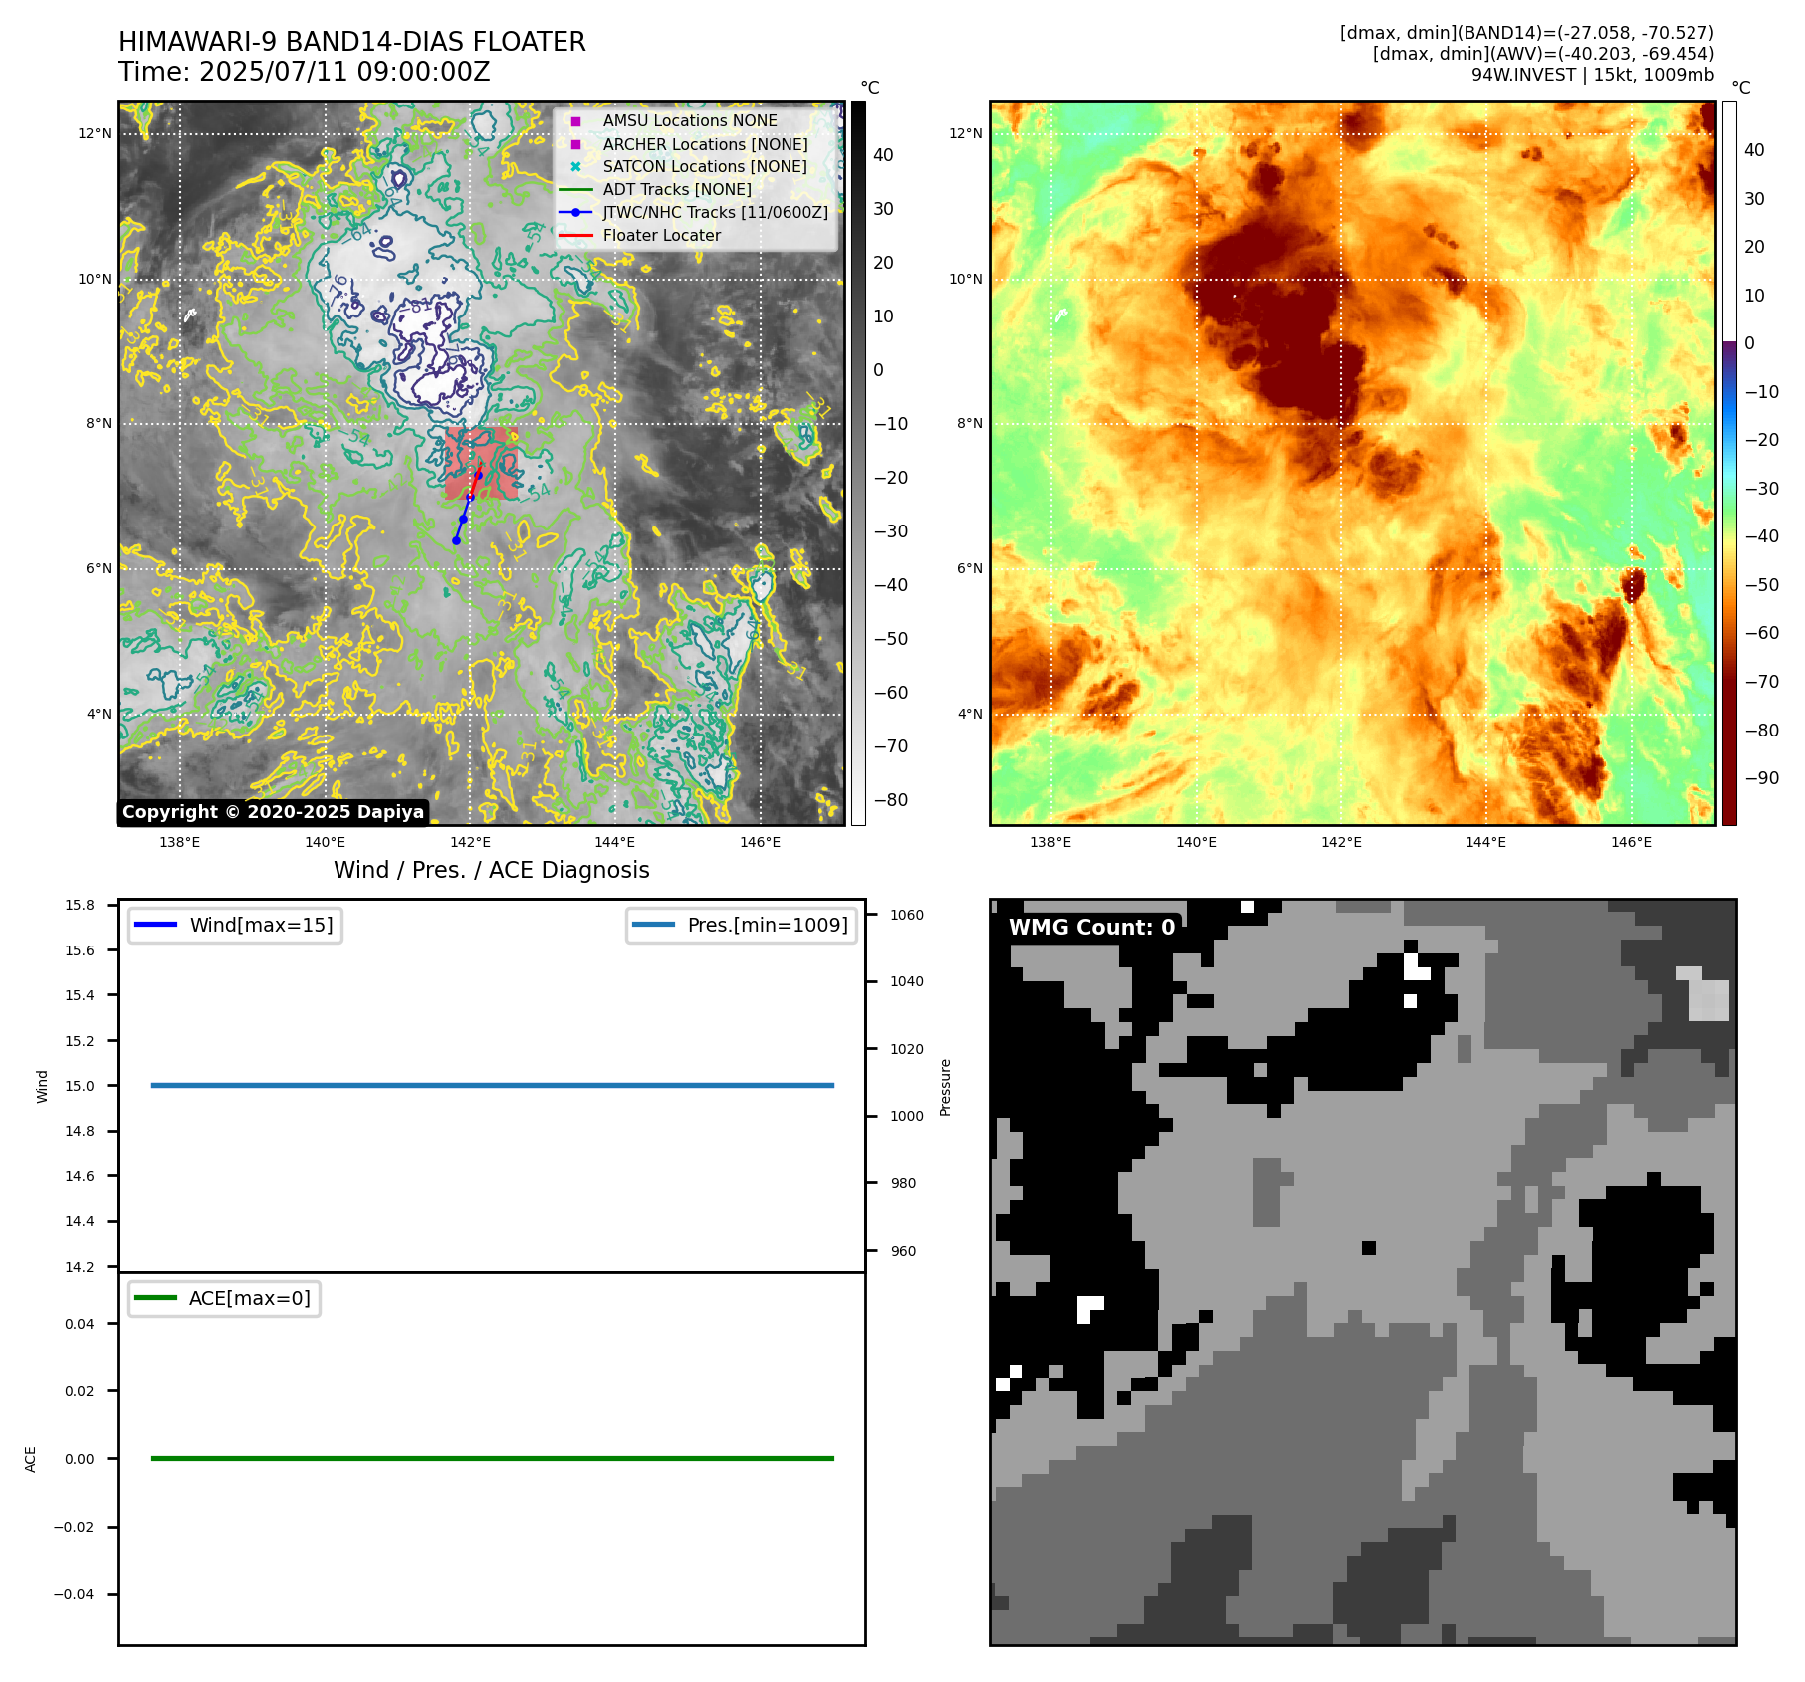The width and height of the screenshot is (1805, 1682).
Task: Click the "ARCHER Locations [NONE]" legend entry
Action: pos(706,144)
